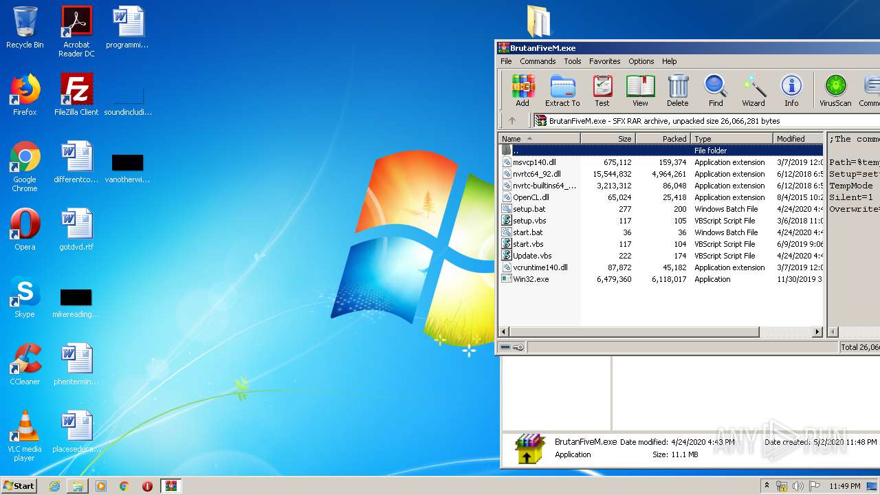Click the Delete toolbar icon
Viewport: 880px width, 495px height.
tap(677, 91)
